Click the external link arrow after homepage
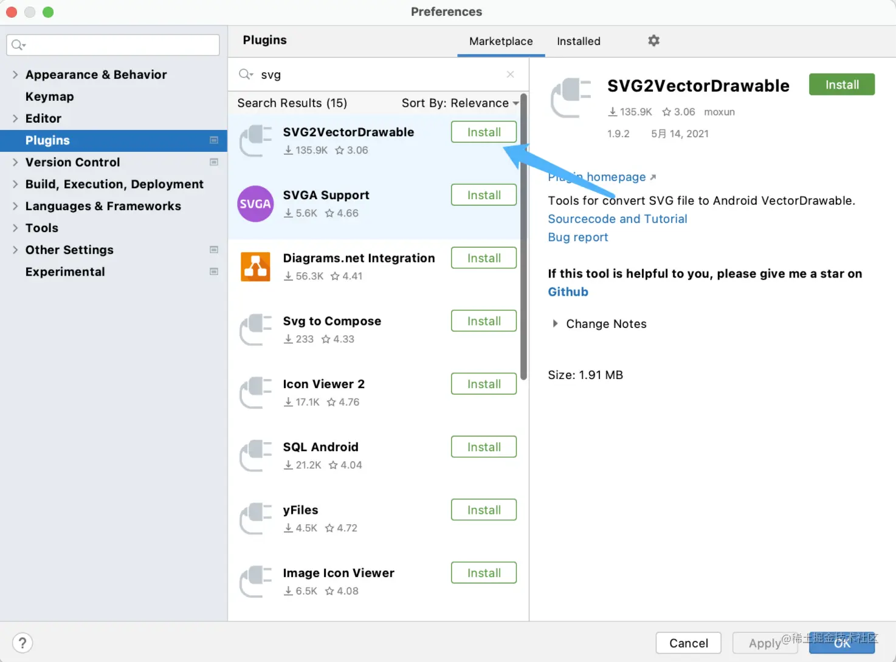This screenshot has height=662, width=896. pyautogui.click(x=653, y=177)
